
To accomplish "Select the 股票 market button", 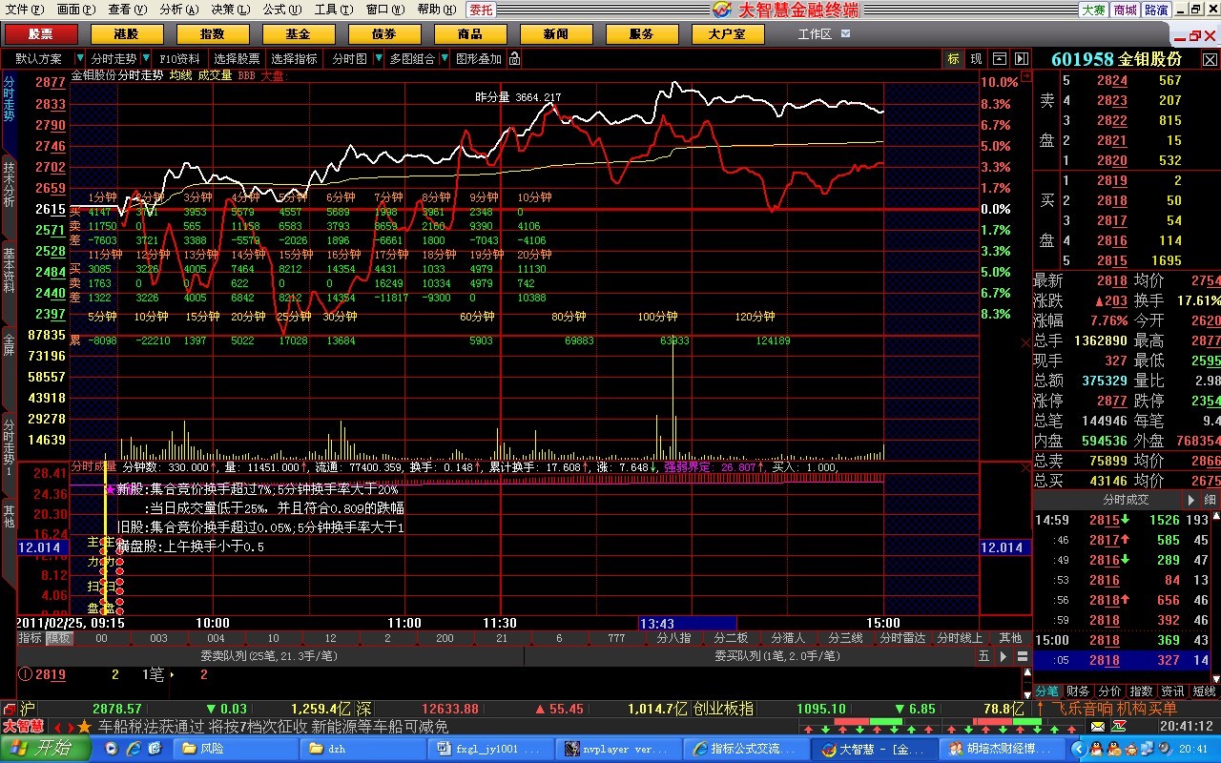I will click(x=41, y=34).
